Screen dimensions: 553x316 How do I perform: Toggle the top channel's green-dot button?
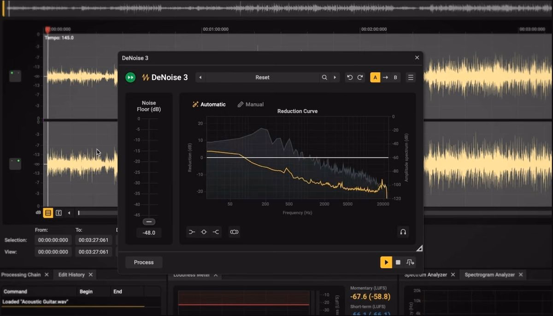pos(15,76)
